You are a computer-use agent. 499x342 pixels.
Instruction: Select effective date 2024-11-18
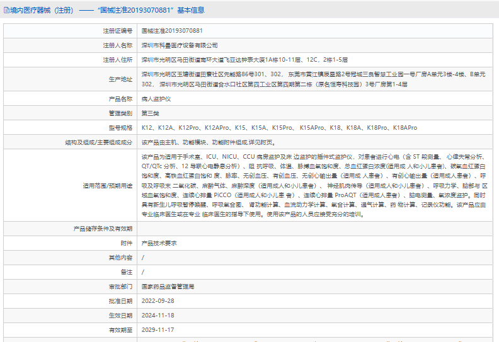[158, 316]
